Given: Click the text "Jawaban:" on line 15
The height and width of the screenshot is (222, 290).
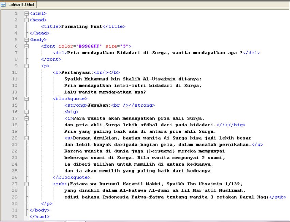Looking at the screenshot, I should [x=99, y=105].
